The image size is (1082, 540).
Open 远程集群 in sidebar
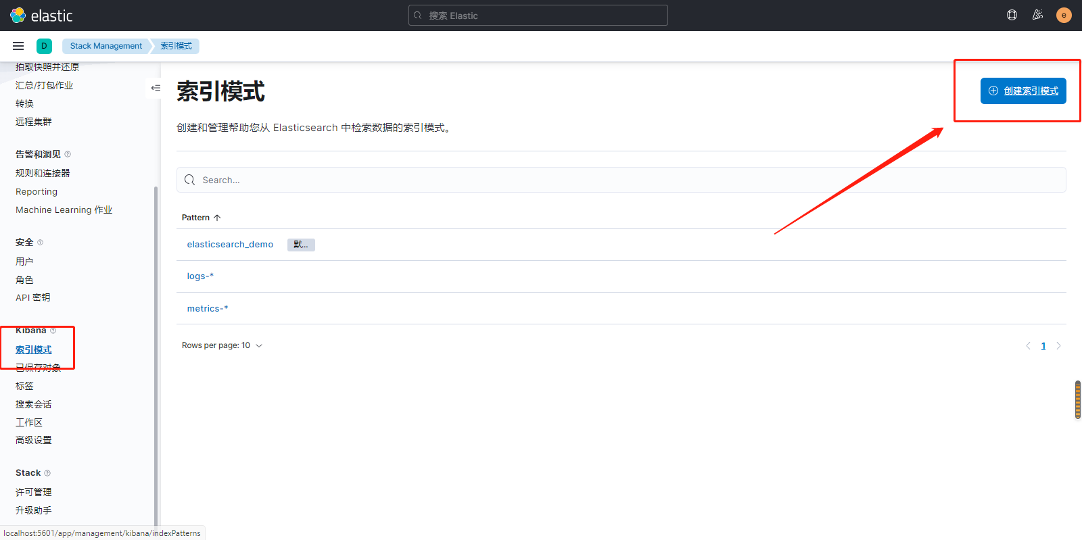[x=34, y=122]
